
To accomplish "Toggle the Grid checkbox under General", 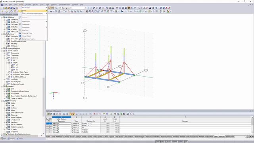I will pos(7,89).
